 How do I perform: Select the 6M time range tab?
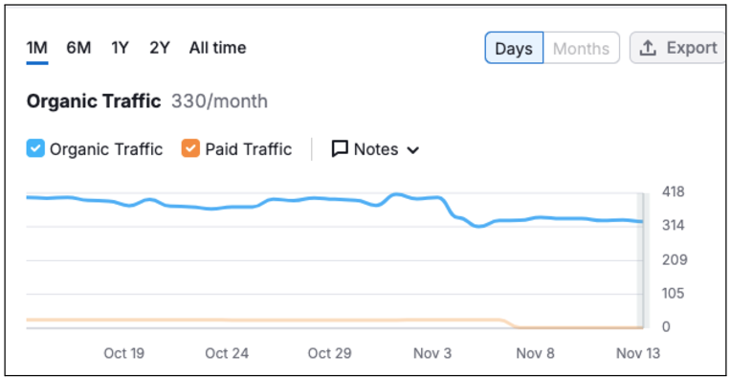pos(78,48)
